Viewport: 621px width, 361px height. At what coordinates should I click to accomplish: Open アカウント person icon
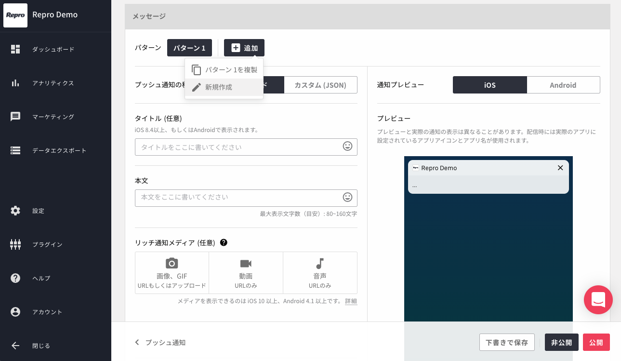(15, 312)
